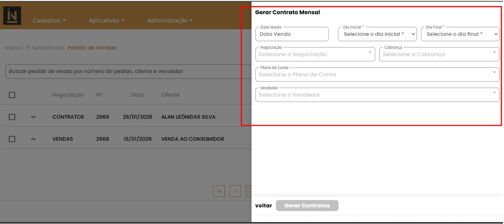Open the Cadastros menu

click(x=49, y=21)
